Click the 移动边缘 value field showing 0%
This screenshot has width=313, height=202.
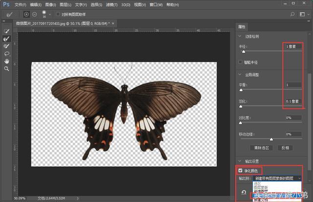pyautogui.click(x=293, y=134)
